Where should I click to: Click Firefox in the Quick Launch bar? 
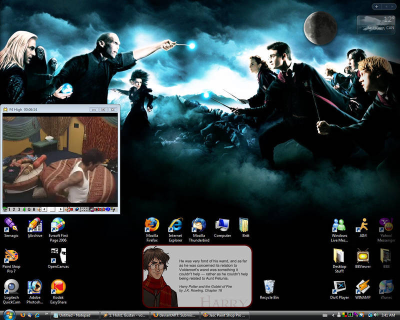click(22, 315)
